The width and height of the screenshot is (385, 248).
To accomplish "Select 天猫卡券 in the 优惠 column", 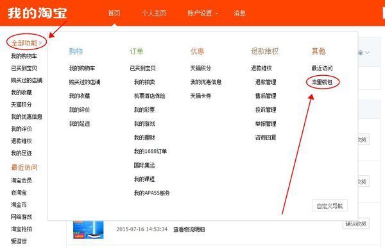I will pos(201,96).
